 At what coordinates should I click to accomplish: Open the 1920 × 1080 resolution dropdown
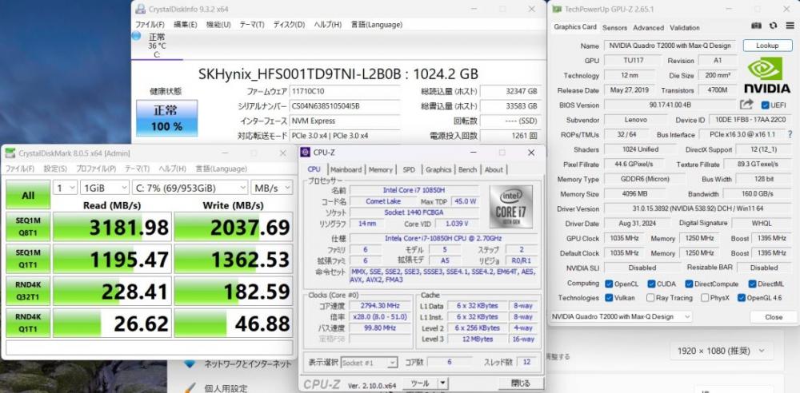tap(722, 351)
